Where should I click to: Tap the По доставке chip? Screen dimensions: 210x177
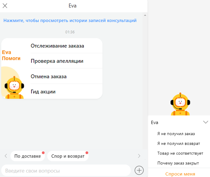(28, 156)
